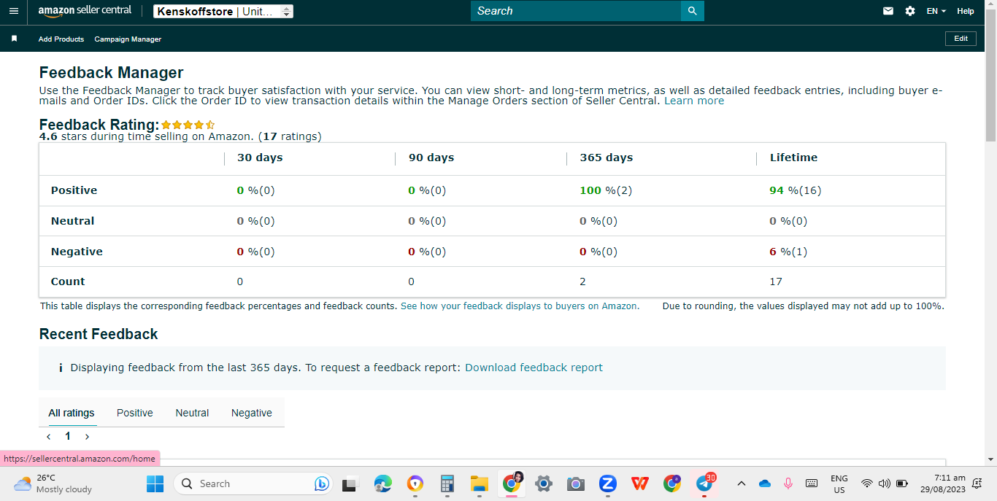
Task: Open the hamburger navigation menu
Action: pos(13,11)
